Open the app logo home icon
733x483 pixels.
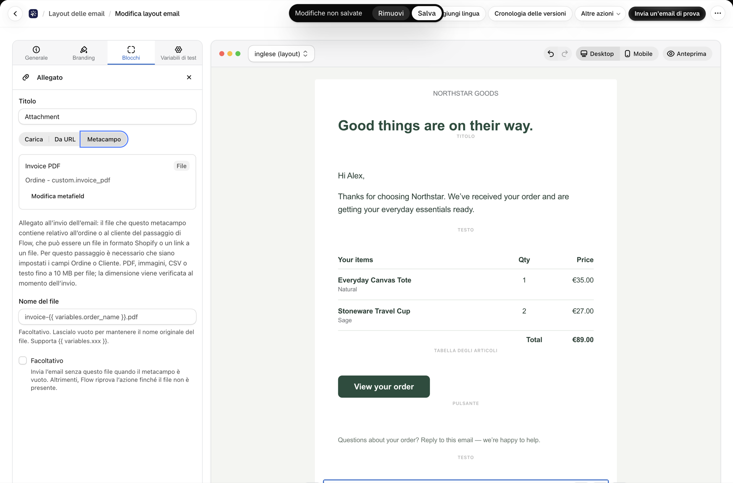[33, 14]
